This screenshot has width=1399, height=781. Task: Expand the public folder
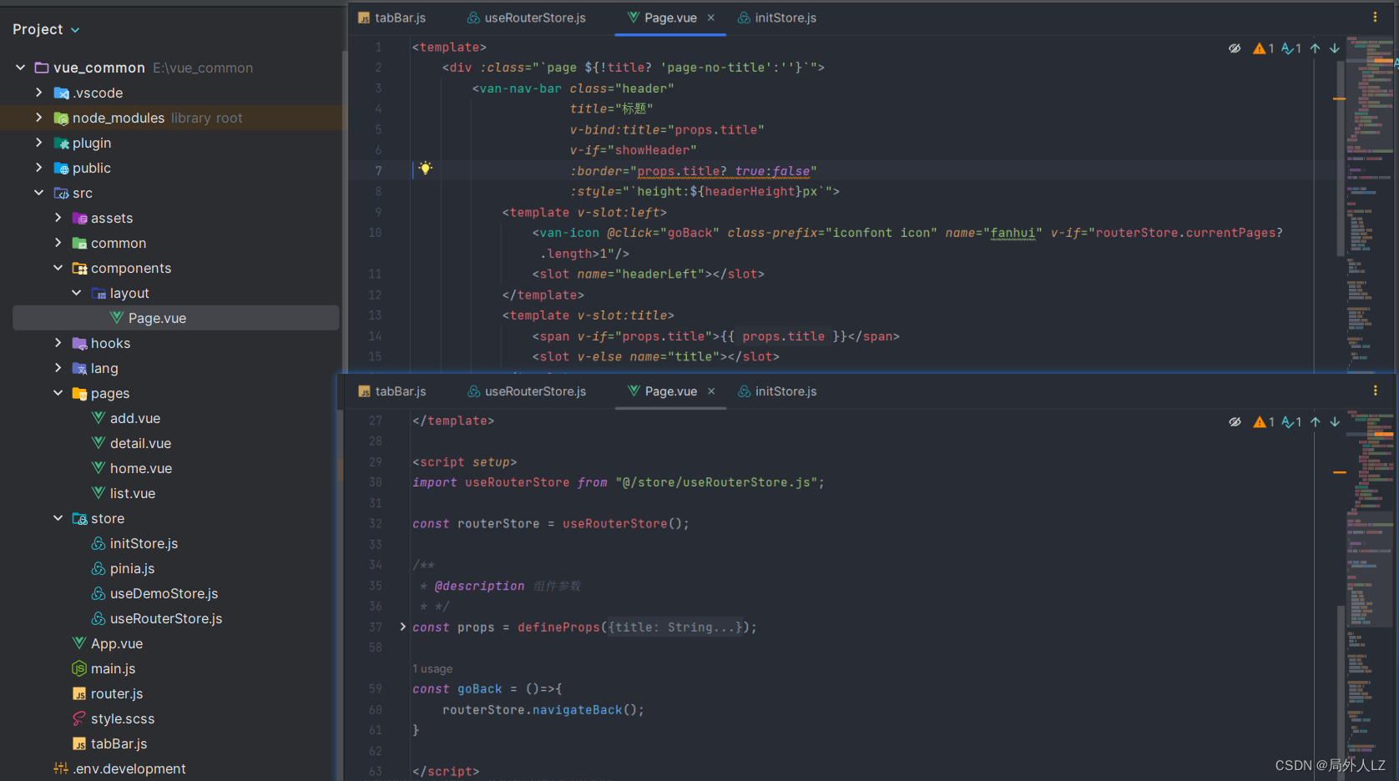[38, 168]
